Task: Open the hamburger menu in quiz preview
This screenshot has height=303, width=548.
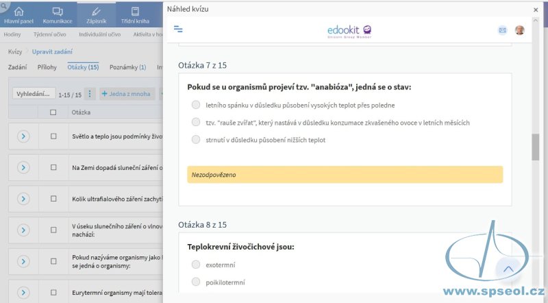Action: (x=178, y=29)
